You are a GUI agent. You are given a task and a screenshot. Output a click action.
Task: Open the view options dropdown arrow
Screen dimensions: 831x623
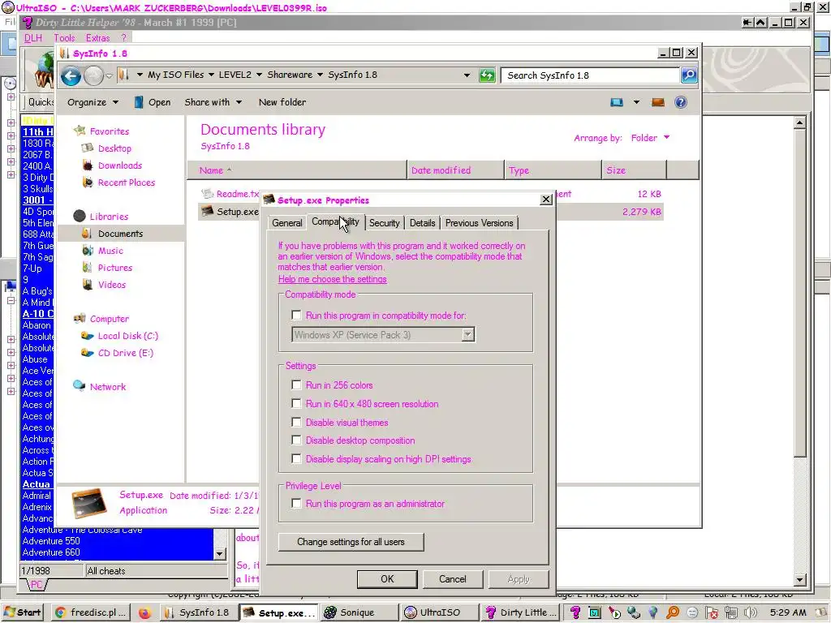(636, 102)
